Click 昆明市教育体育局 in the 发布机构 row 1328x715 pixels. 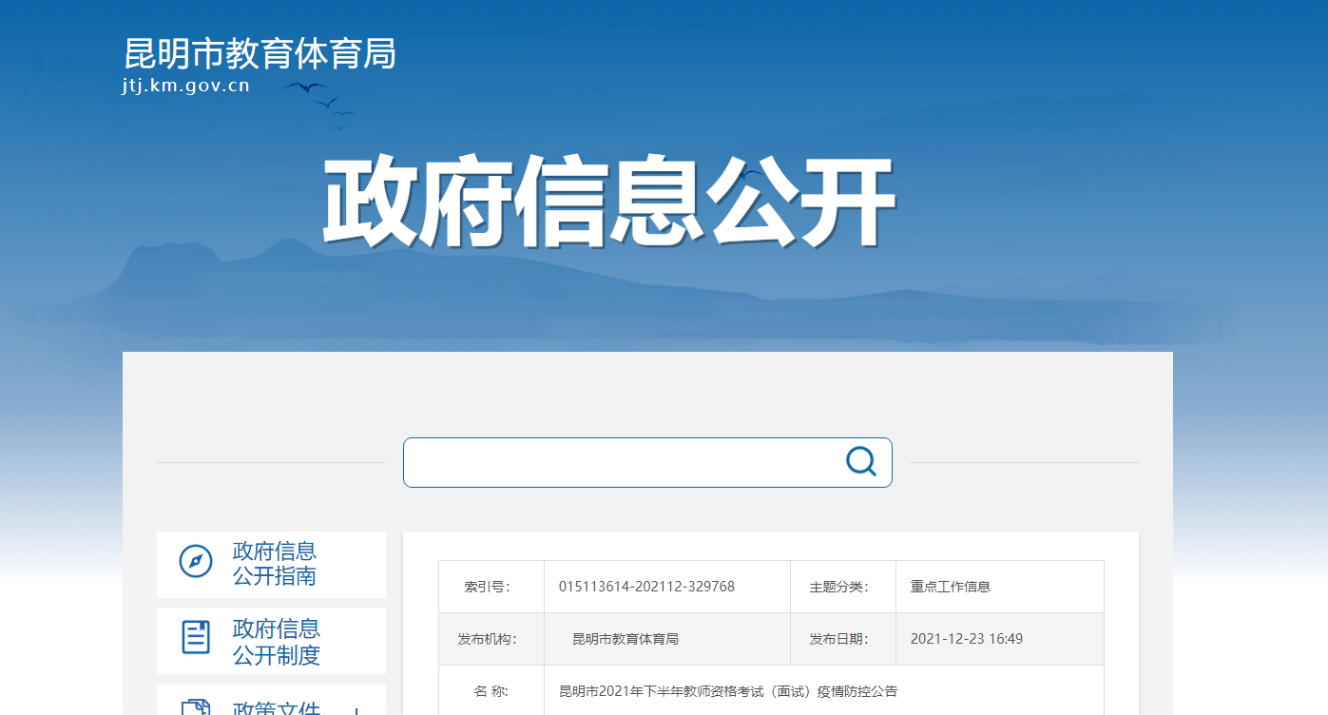(626, 639)
